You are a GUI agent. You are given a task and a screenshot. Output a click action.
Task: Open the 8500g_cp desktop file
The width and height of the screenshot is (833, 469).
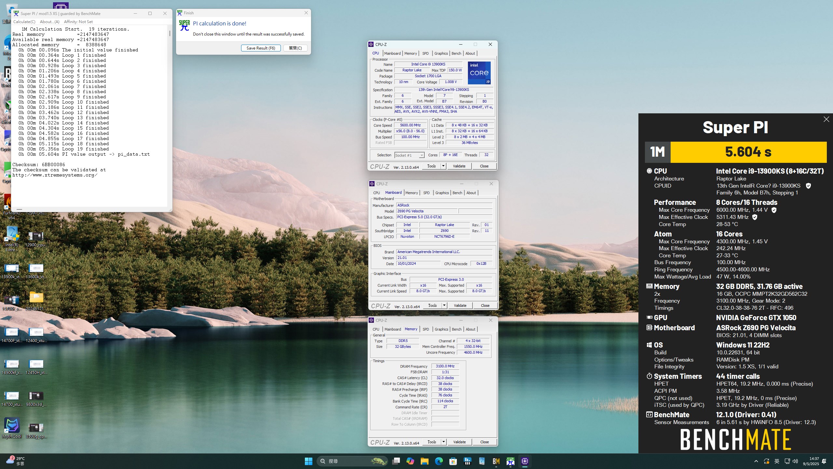pos(36,431)
